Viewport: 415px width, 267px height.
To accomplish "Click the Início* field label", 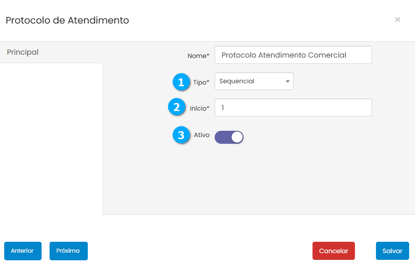I will click(x=200, y=108).
